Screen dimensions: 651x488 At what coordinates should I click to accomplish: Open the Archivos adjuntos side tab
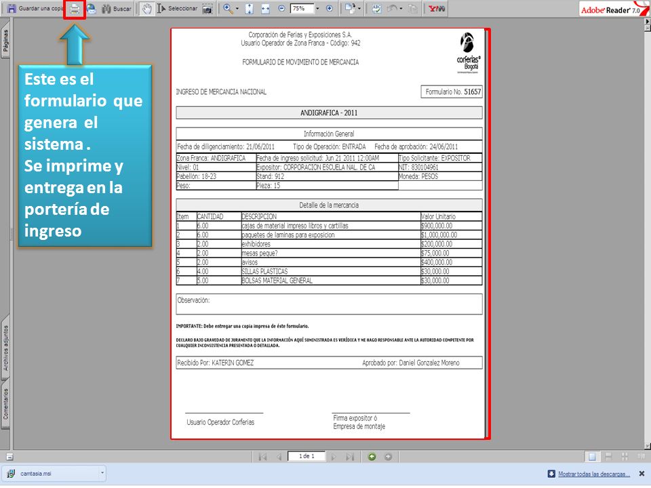5,348
